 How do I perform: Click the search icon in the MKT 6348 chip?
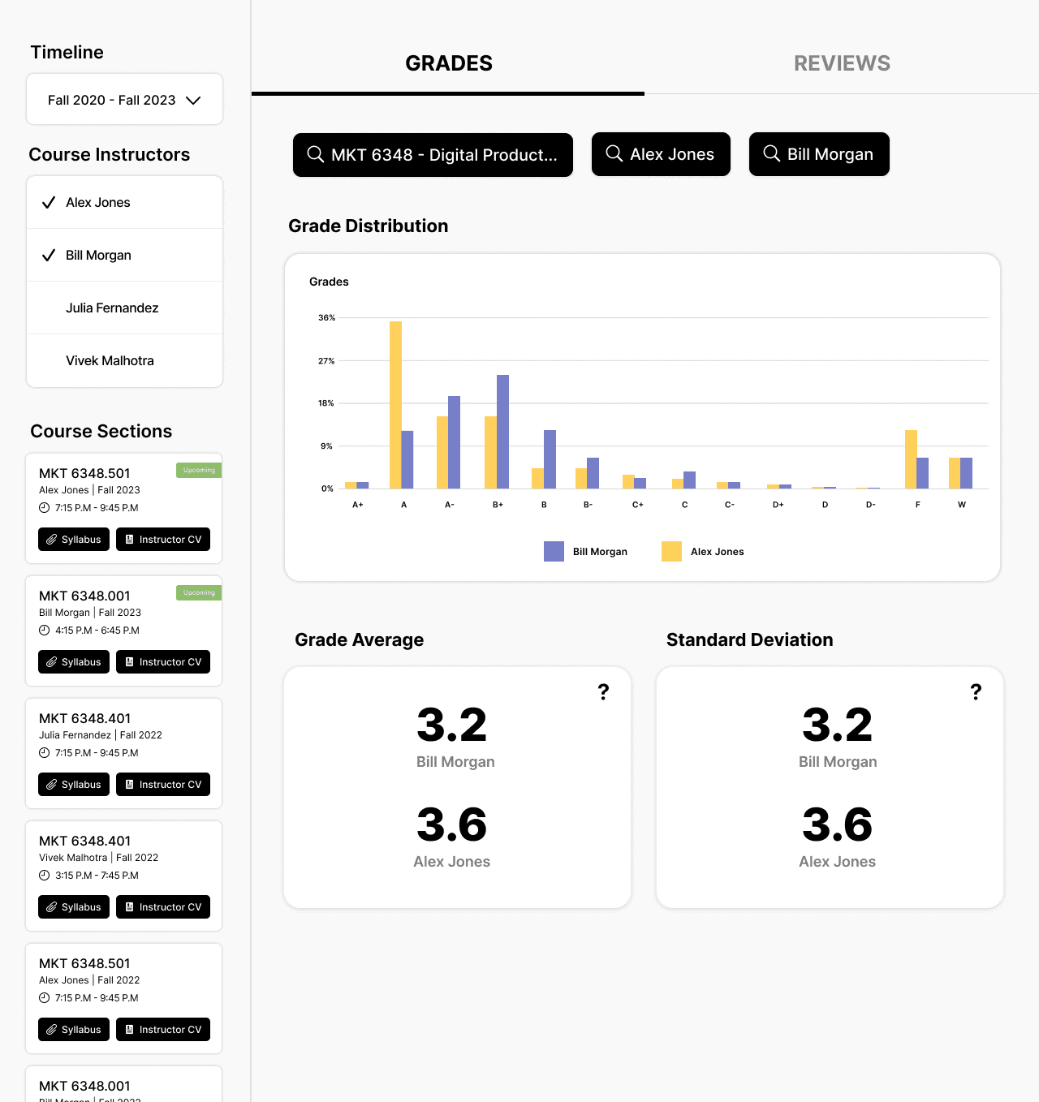pyautogui.click(x=316, y=154)
